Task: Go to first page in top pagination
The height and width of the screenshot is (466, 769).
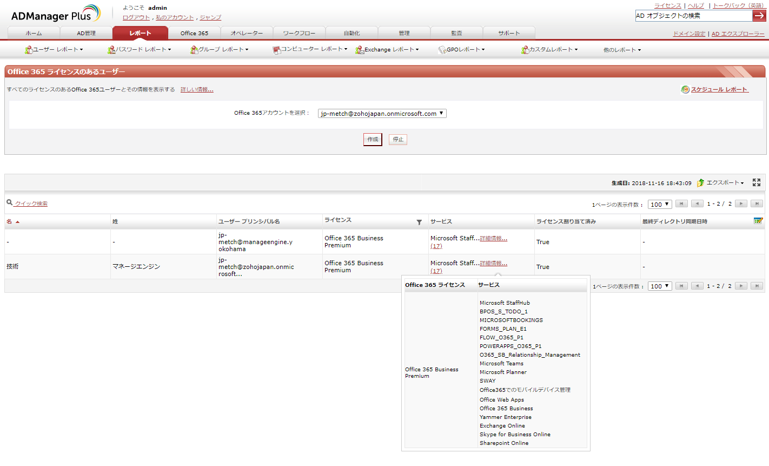Action: [x=682, y=204]
